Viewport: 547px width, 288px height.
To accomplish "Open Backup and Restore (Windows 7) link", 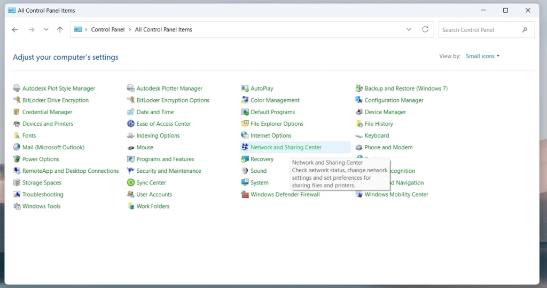I will tap(406, 89).
